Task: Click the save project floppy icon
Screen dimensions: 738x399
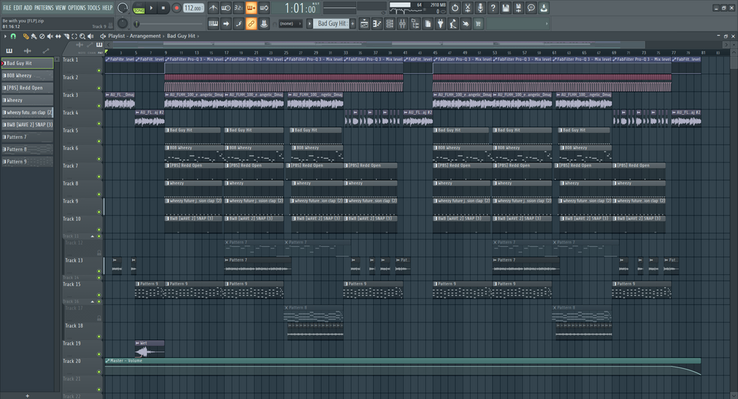Action: (x=505, y=8)
